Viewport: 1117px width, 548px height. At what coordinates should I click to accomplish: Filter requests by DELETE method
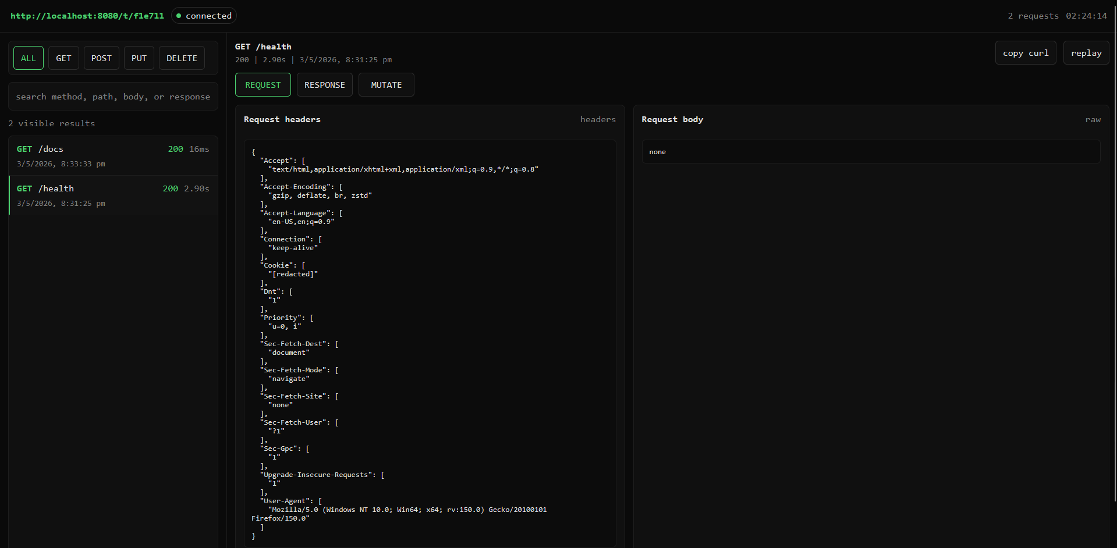pos(182,58)
